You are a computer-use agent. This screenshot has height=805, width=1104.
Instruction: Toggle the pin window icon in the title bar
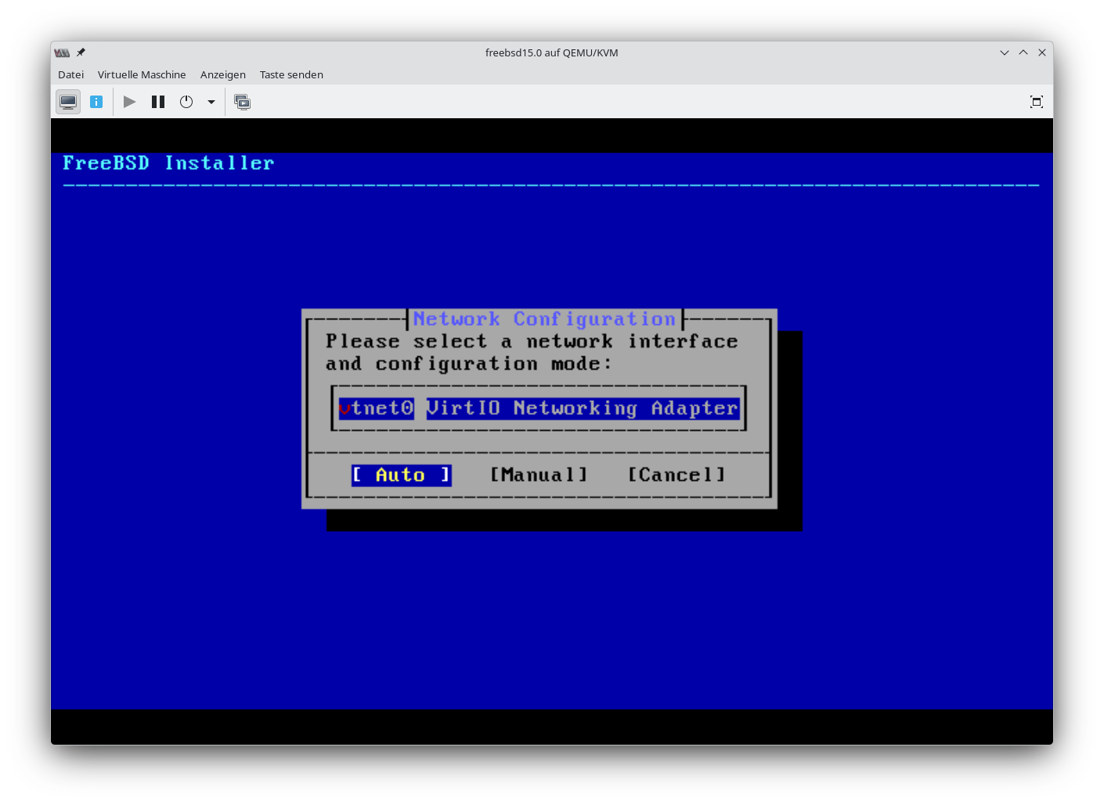[81, 52]
